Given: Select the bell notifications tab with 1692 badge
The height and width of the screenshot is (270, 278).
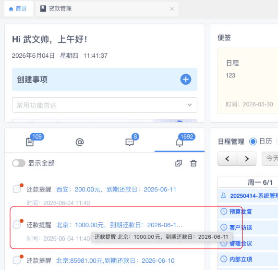Looking at the screenshot, I should (x=180, y=142).
